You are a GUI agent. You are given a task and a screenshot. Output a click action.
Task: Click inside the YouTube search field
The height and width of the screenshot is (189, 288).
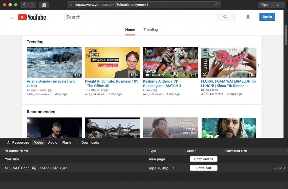point(140,17)
